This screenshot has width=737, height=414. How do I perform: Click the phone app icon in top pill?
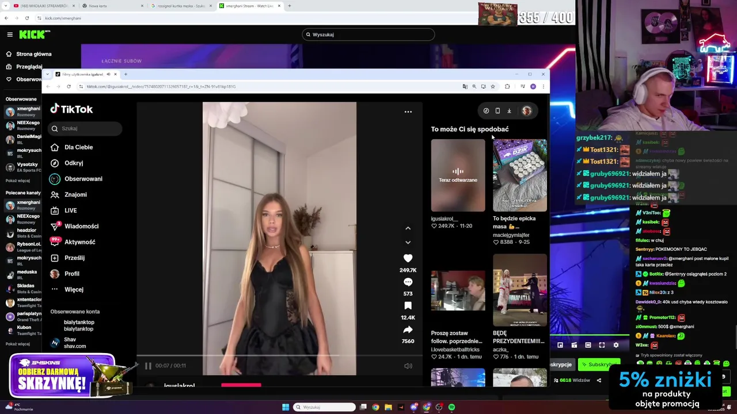coord(497,111)
